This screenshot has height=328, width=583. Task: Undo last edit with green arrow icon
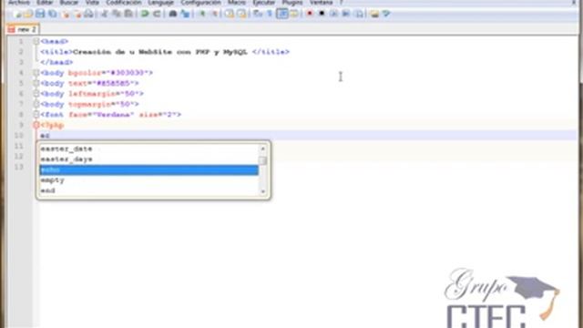point(145,15)
